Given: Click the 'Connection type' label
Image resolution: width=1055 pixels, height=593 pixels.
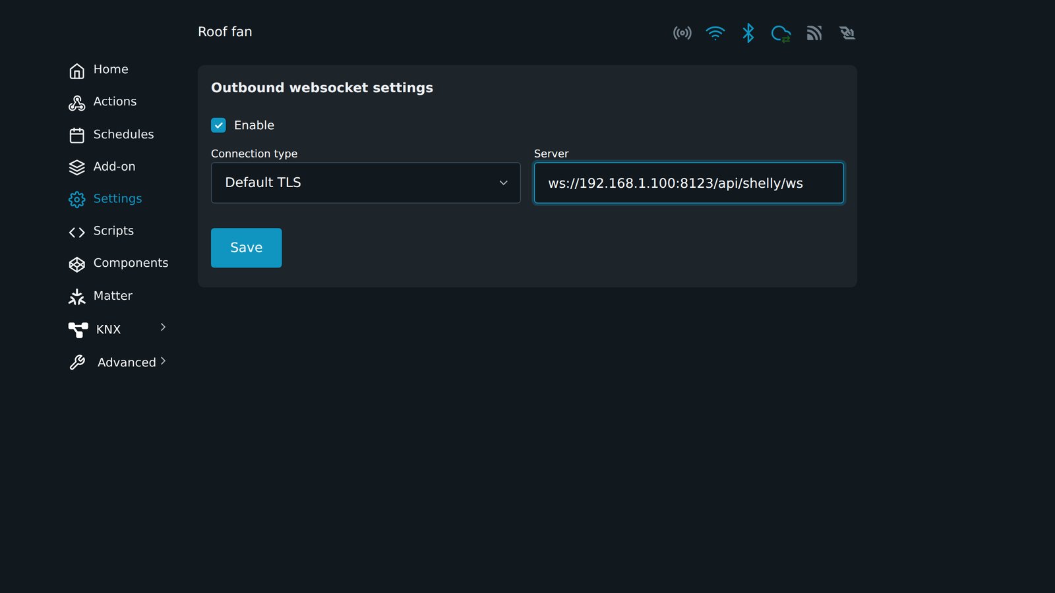Looking at the screenshot, I should click(254, 154).
